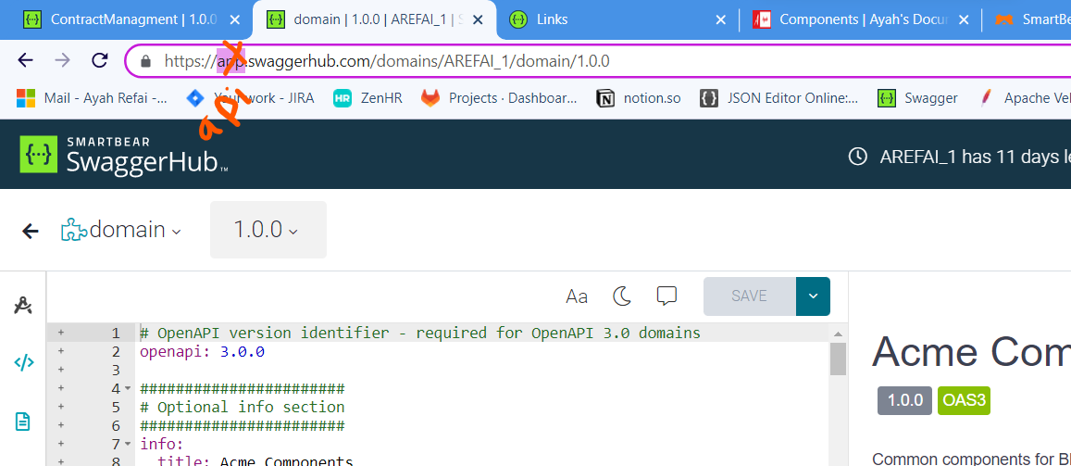Click the puzzle piece domain icon
The height and width of the screenshot is (466, 1071).
[74, 231]
